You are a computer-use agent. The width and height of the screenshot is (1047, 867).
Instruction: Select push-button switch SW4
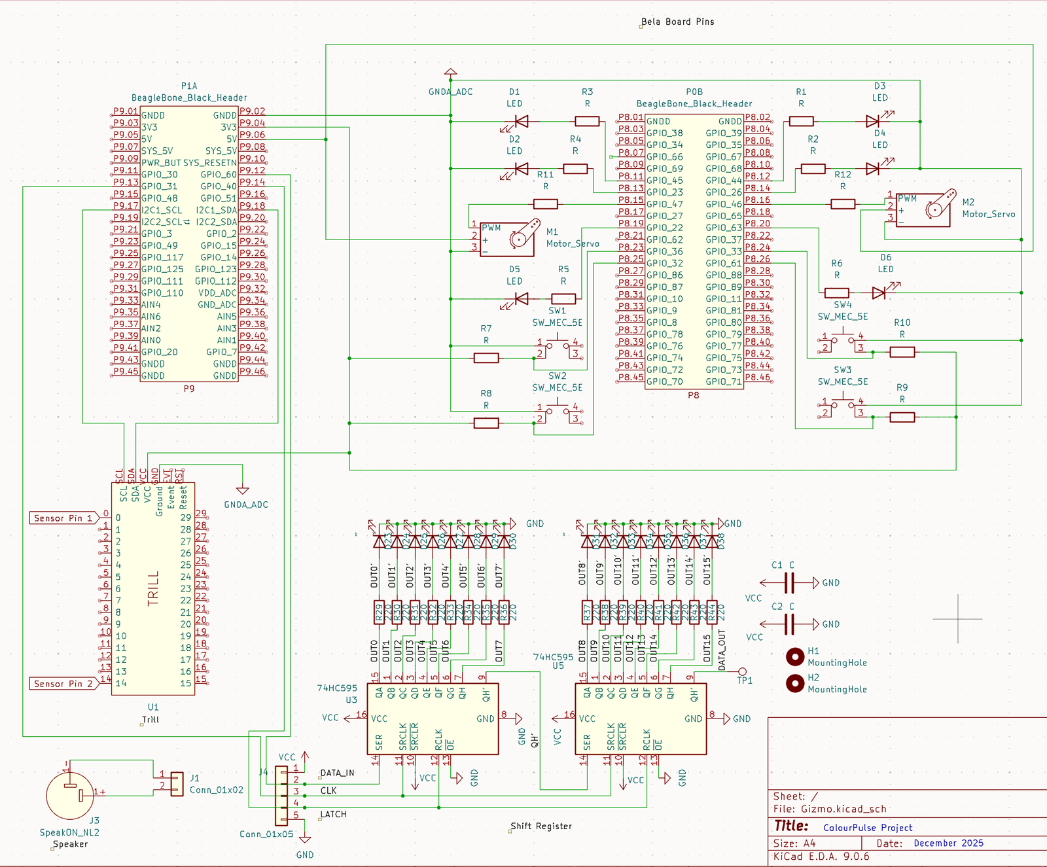pos(843,340)
